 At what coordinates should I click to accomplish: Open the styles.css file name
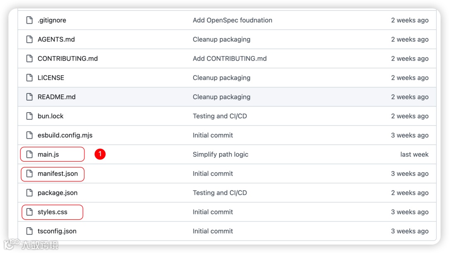[x=52, y=212]
